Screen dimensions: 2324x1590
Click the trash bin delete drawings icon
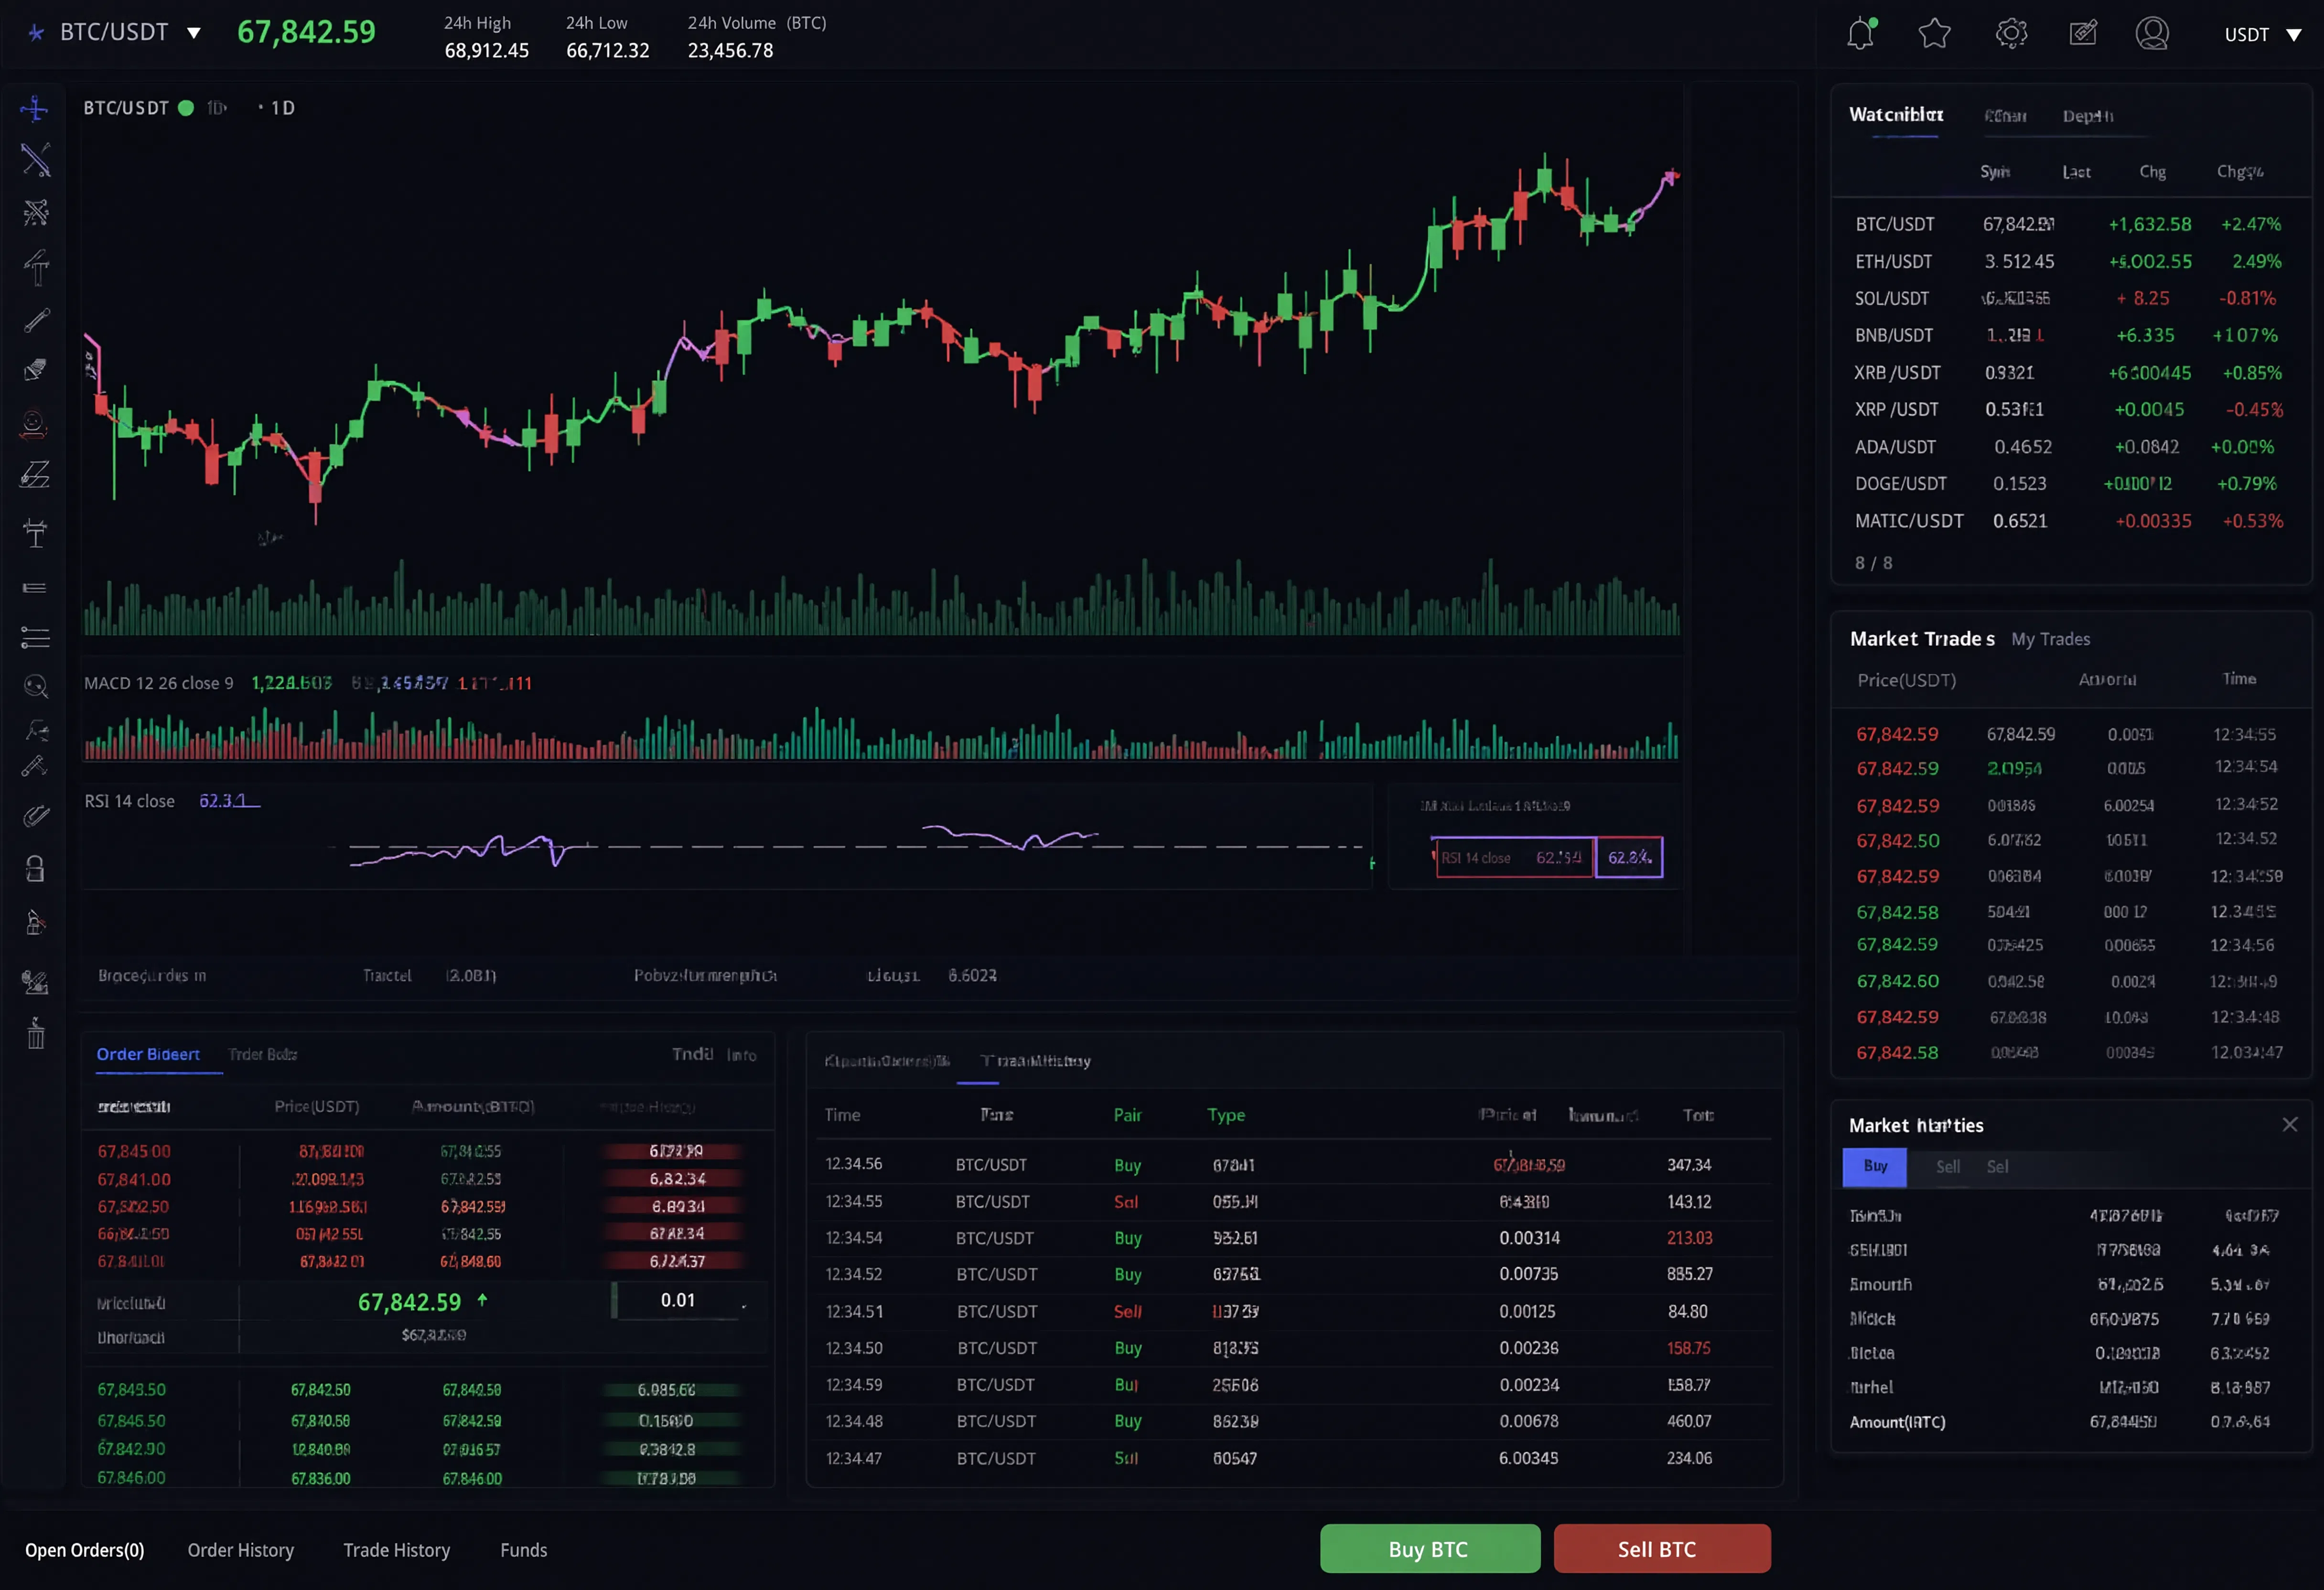click(x=36, y=1034)
